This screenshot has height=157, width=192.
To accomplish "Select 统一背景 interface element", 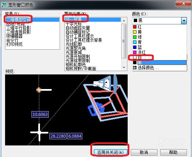I will pos(93,20).
